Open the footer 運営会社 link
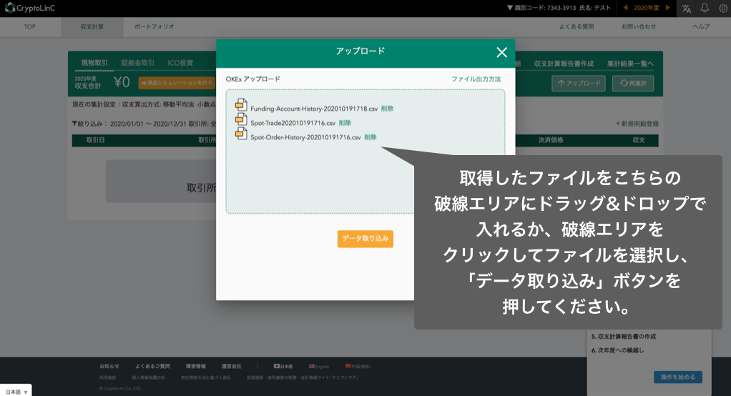731x396 pixels. tap(231, 366)
